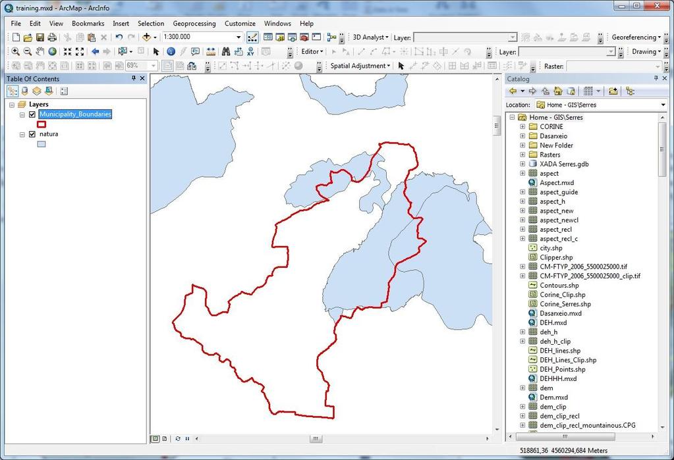Go to Home folder in Catalog

click(558, 91)
